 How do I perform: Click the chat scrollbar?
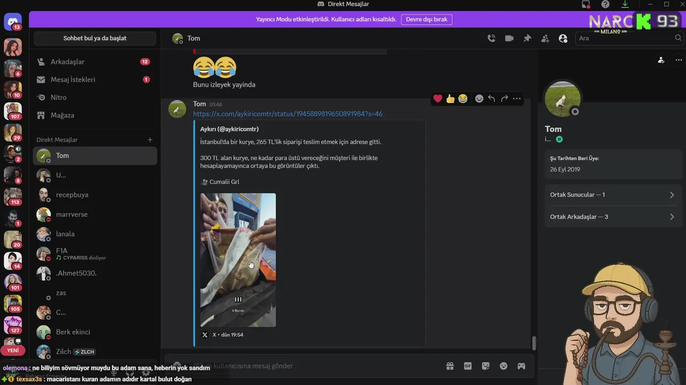point(533,343)
